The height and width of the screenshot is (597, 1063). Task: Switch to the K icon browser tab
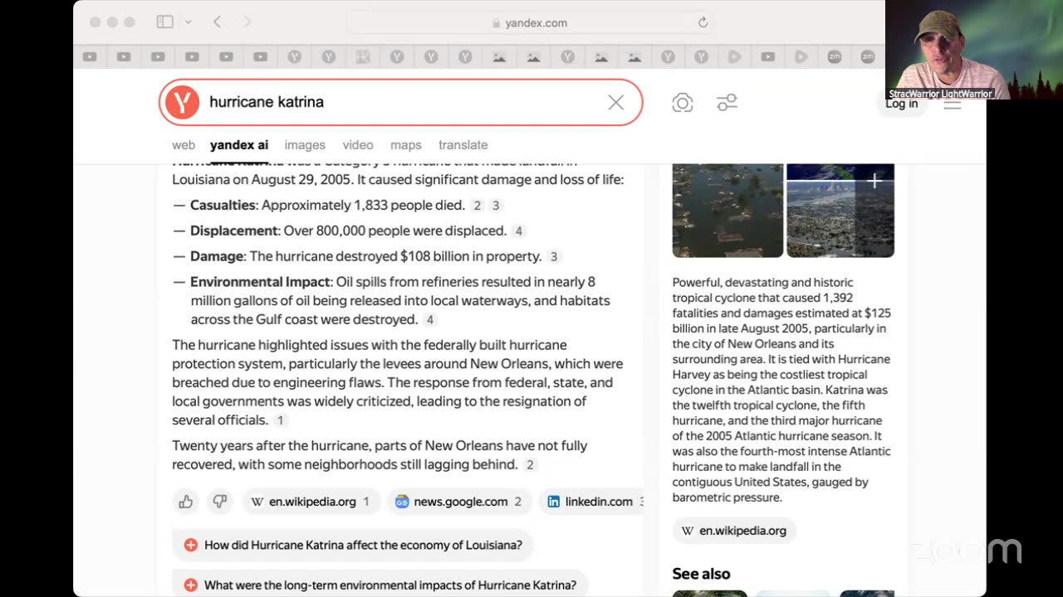click(363, 57)
